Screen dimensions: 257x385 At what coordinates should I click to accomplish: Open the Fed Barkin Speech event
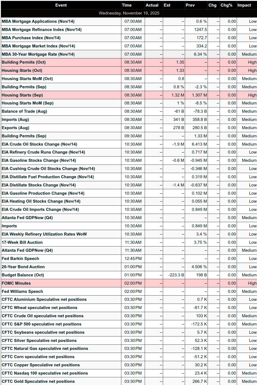click(x=20, y=259)
